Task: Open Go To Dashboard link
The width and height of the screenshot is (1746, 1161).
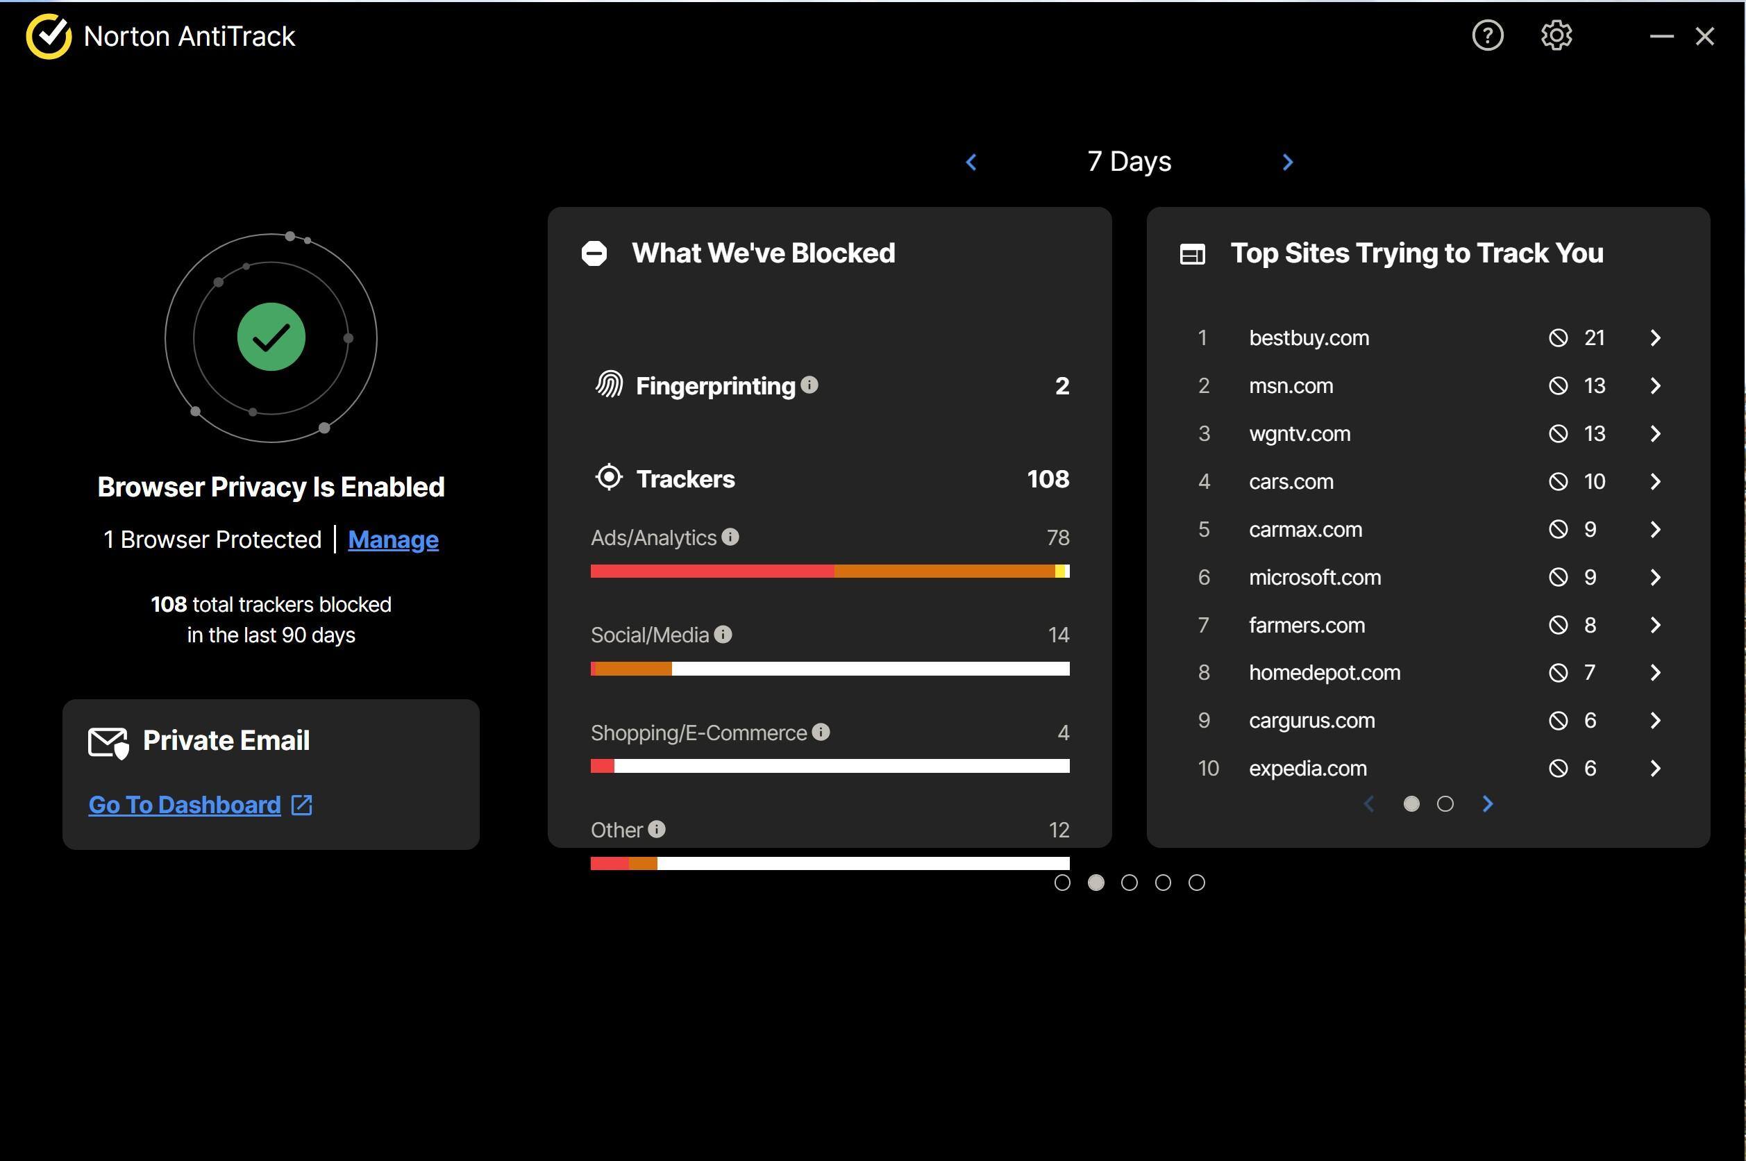Action: click(185, 805)
